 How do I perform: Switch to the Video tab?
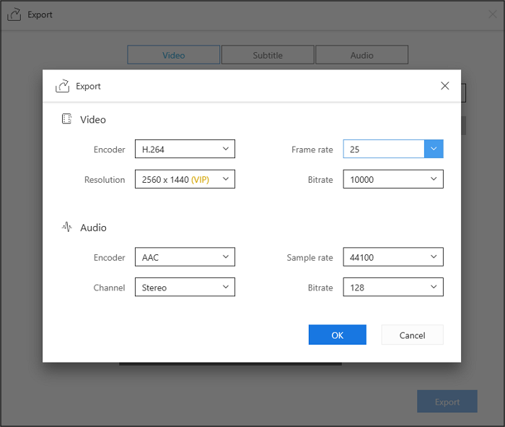174,55
